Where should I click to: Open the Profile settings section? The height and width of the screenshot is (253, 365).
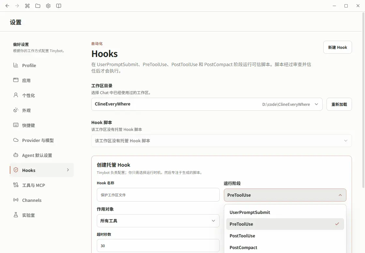click(42, 65)
